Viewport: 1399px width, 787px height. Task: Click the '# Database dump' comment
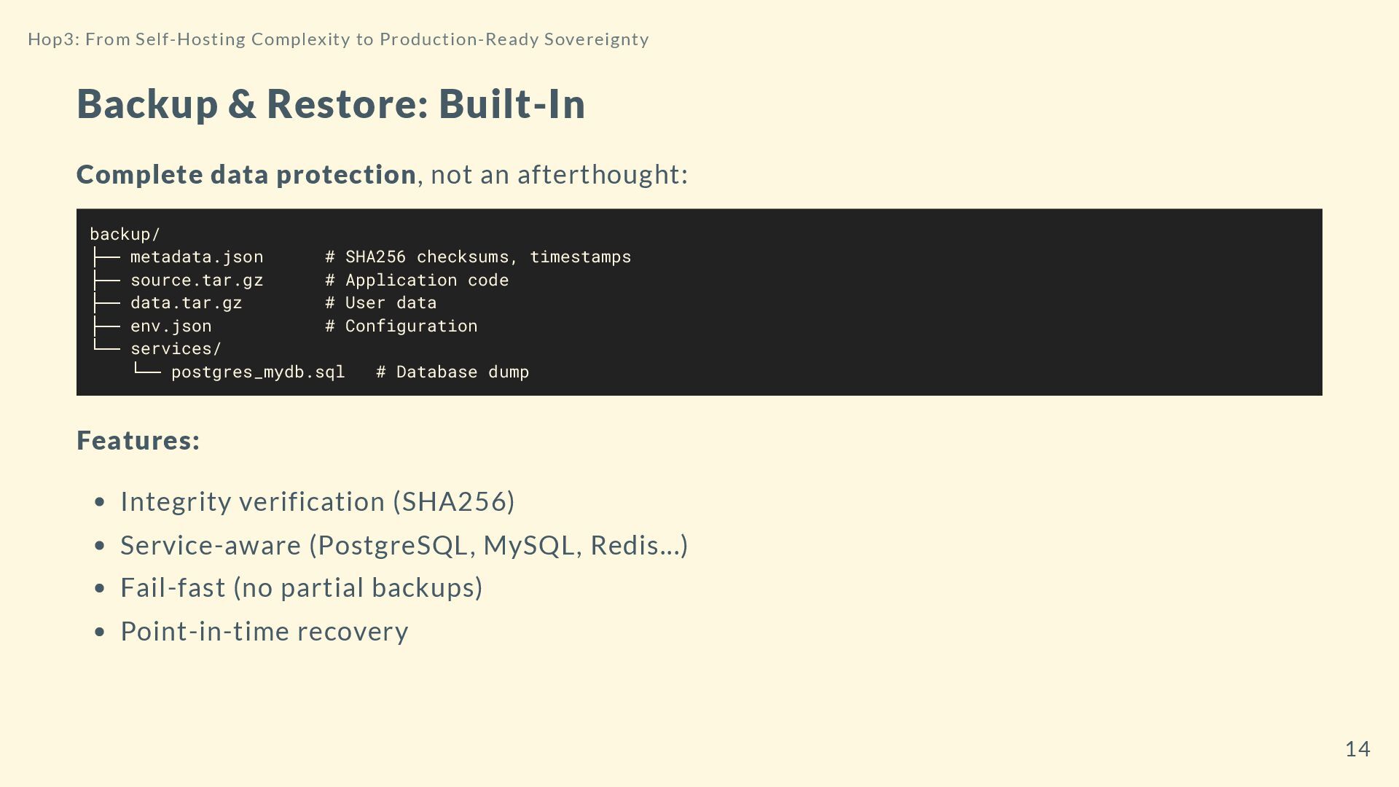point(452,372)
